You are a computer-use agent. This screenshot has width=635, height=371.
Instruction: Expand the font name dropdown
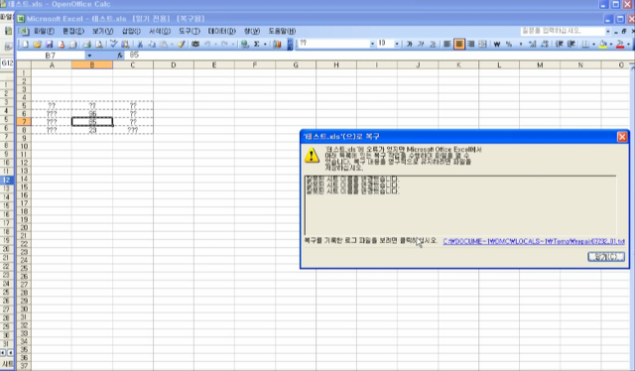[x=372, y=44]
